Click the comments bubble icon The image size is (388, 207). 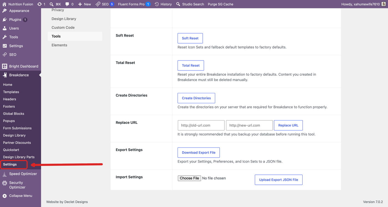67,4
